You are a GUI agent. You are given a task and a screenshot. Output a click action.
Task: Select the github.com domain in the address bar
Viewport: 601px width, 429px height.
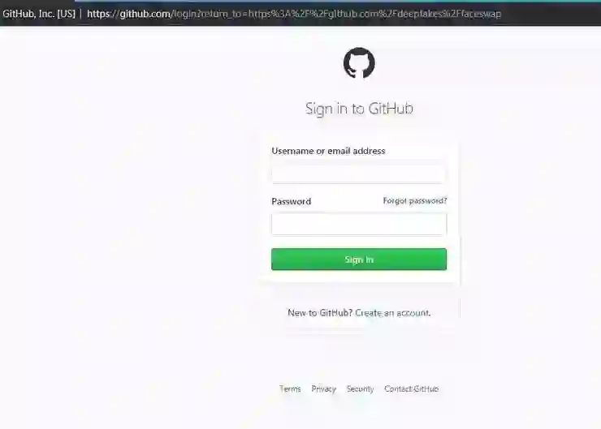point(145,14)
